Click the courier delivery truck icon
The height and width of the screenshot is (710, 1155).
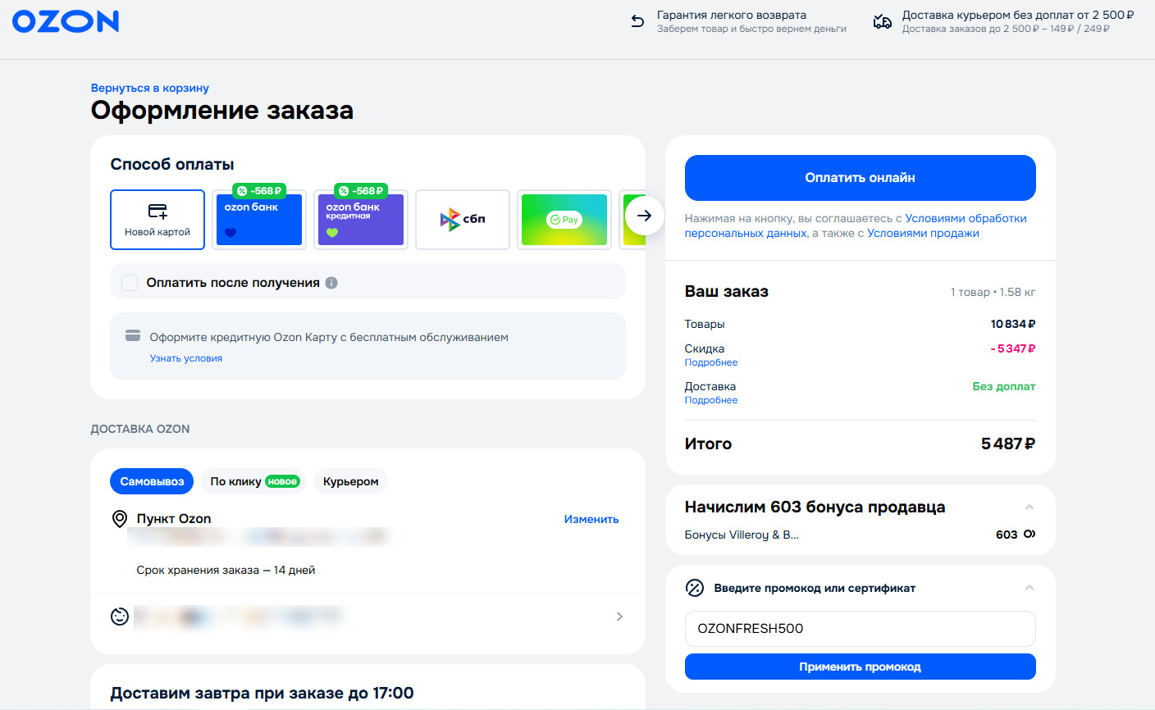coord(883,22)
